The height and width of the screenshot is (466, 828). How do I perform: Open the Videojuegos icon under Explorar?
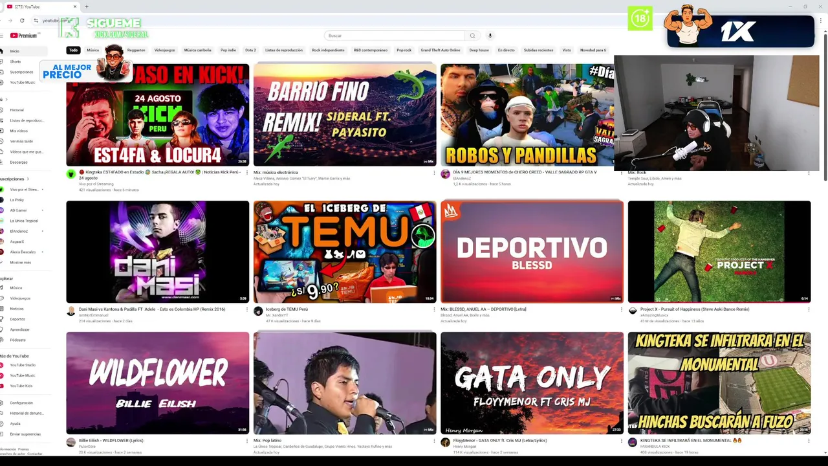click(x=2, y=298)
